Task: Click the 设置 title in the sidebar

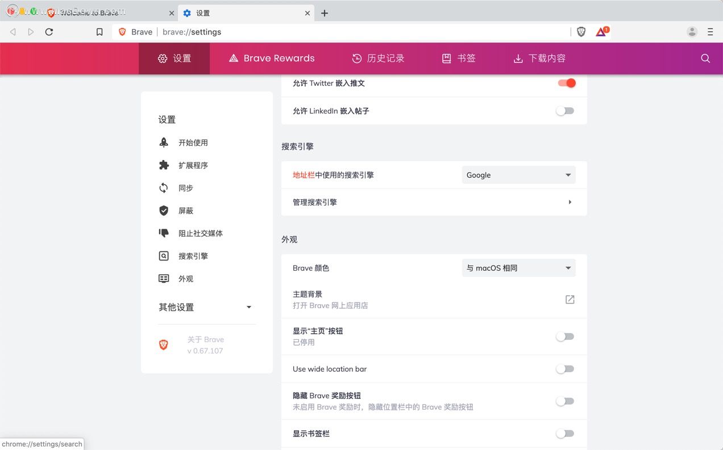Action: pos(167,120)
